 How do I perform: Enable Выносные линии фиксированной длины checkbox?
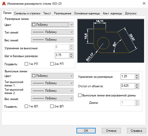(x=80, y=95)
